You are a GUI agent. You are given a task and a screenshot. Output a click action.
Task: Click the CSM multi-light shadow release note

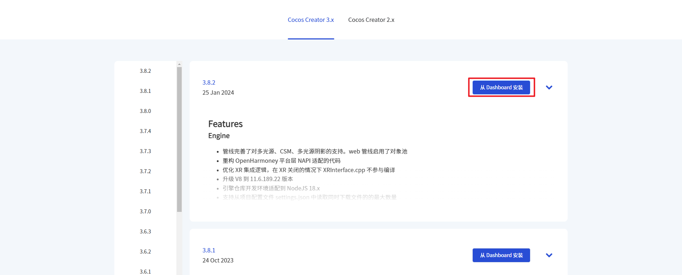tap(315, 151)
